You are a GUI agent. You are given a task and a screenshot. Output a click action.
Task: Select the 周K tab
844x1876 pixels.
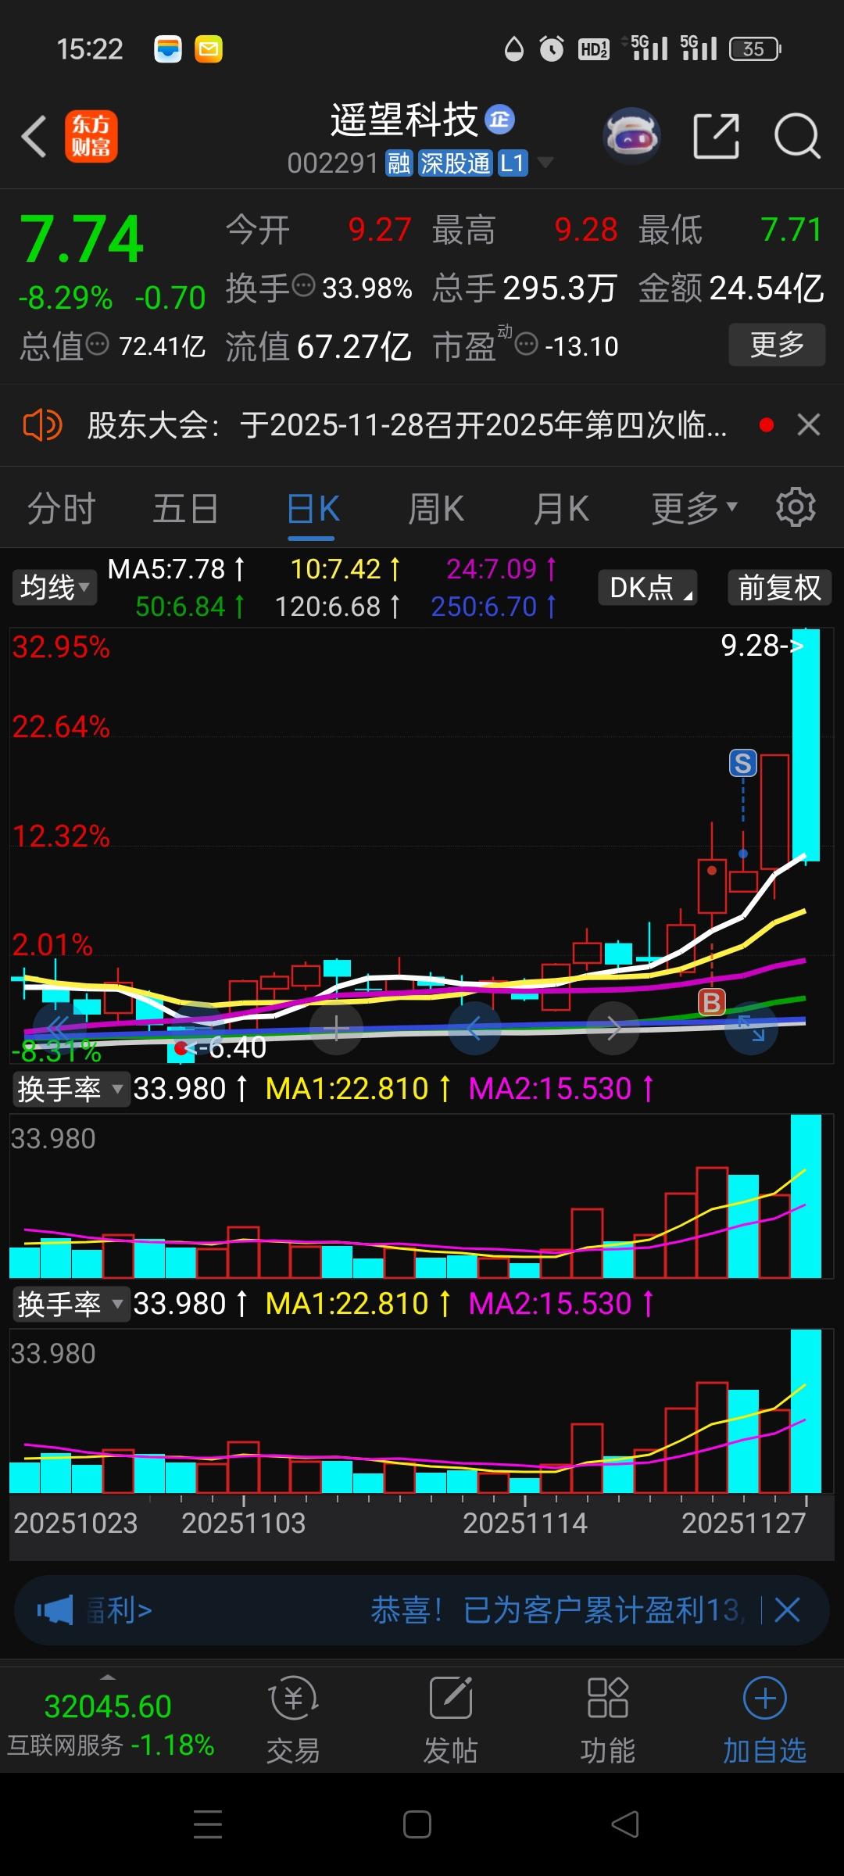click(436, 509)
